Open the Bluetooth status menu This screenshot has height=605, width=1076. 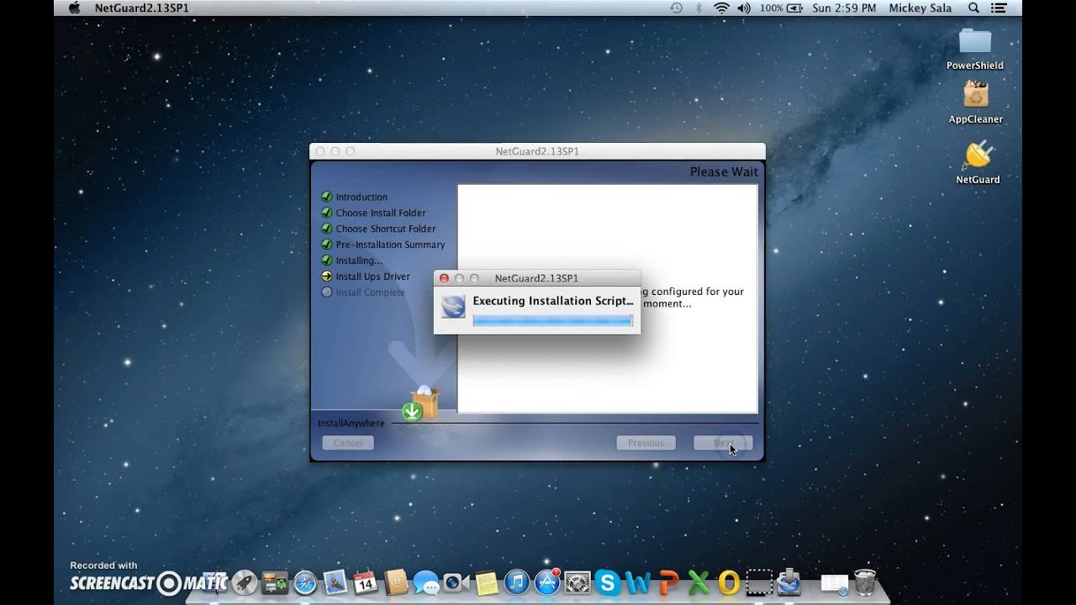point(699,8)
